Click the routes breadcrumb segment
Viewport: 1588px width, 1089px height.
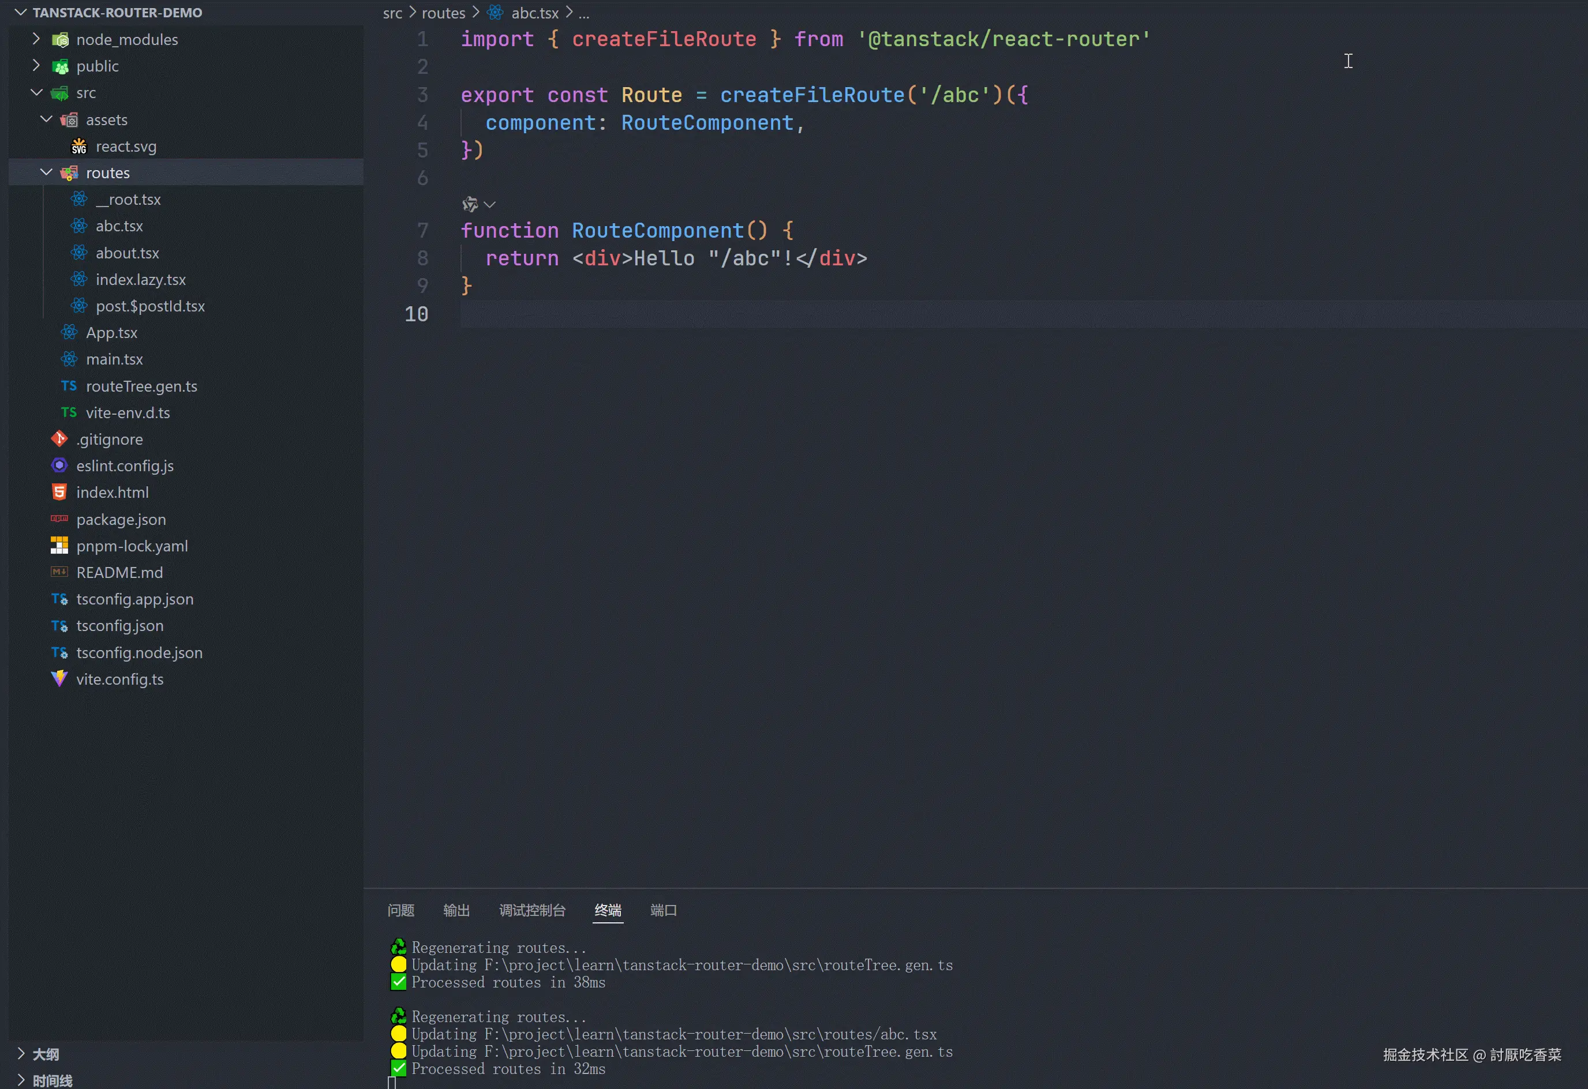click(x=443, y=13)
